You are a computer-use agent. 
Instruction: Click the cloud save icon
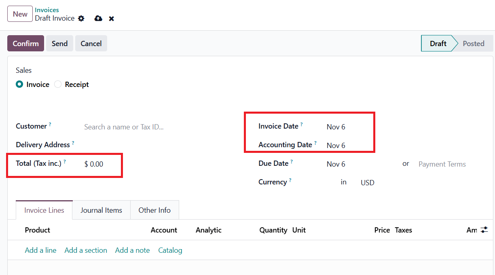[98, 19]
